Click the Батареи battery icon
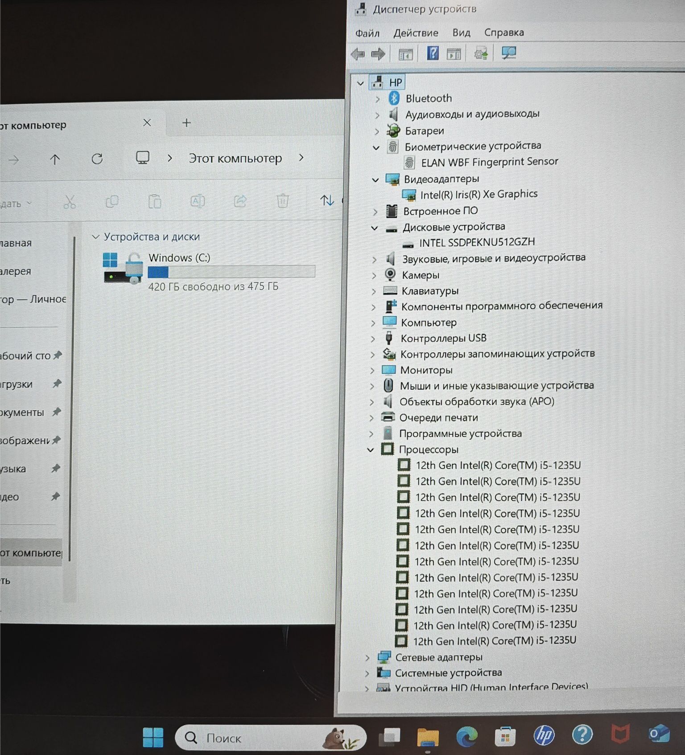Image resolution: width=685 pixels, height=755 pixels. coord(393,131)
